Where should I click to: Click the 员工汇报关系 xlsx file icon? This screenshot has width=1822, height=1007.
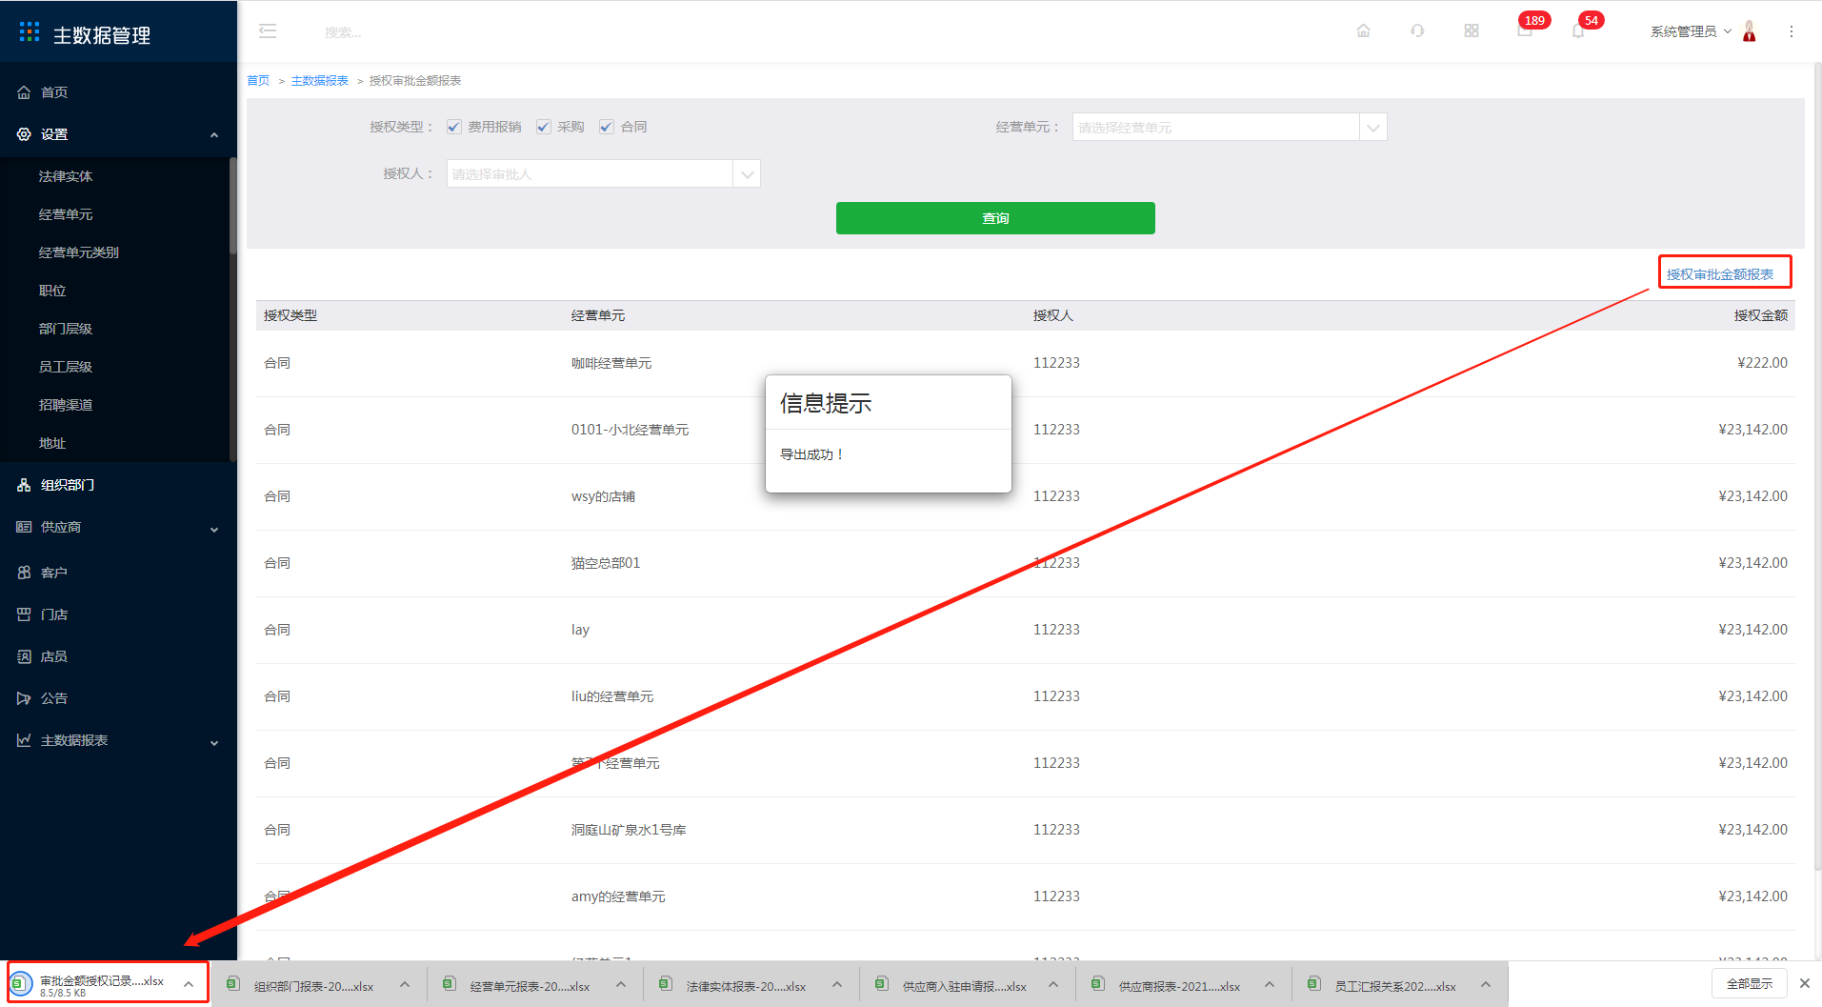click(x=1314, y=984)
